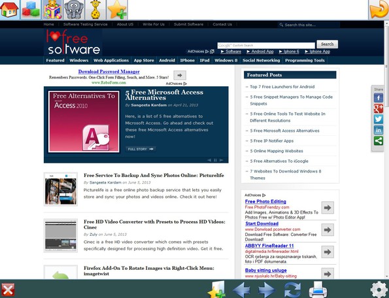
Task: Open the App Store category tab
Action: pos(144,60)
